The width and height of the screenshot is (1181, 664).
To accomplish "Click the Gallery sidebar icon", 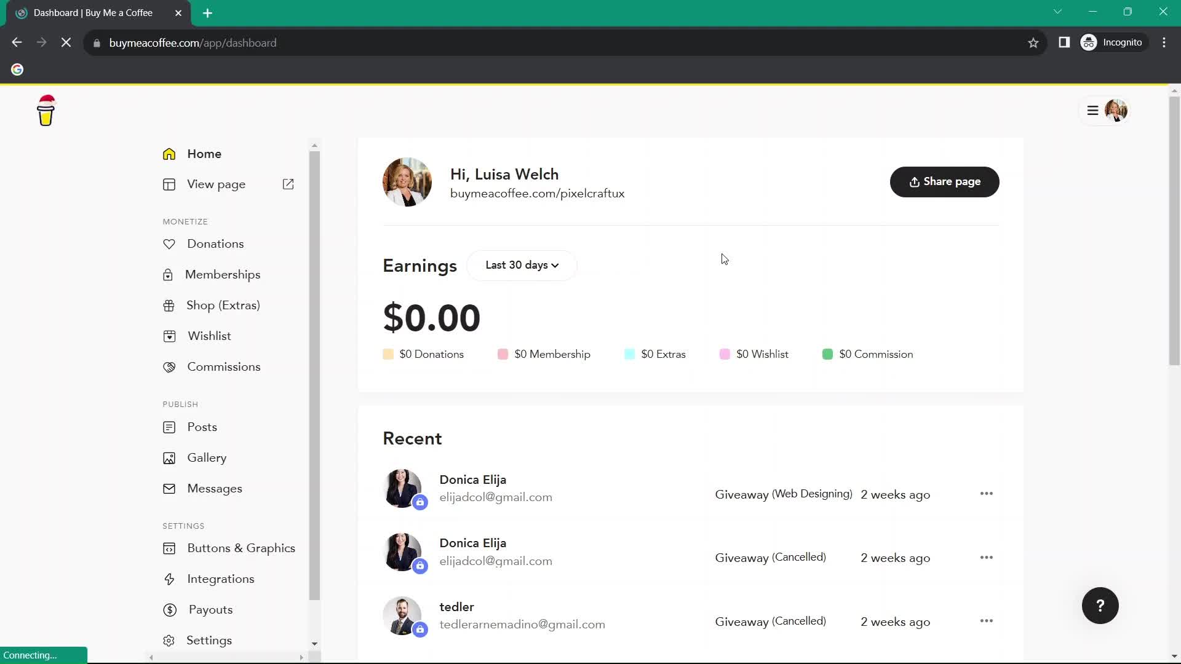I will 170,457.
